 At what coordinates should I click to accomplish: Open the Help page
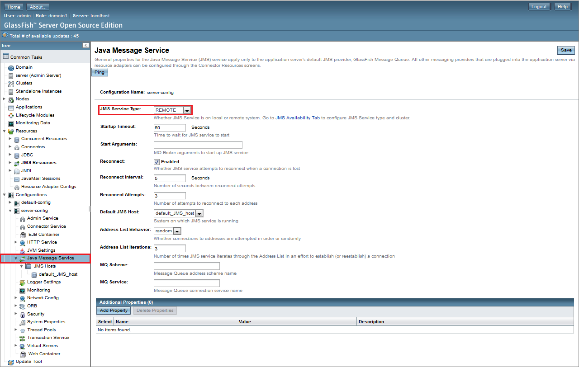pos(562,6)
